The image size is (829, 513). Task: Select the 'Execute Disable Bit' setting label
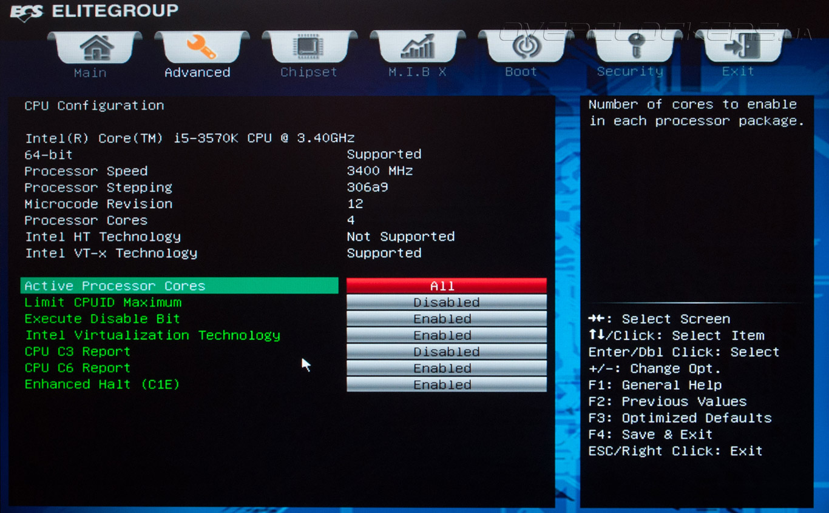[103, 318]
